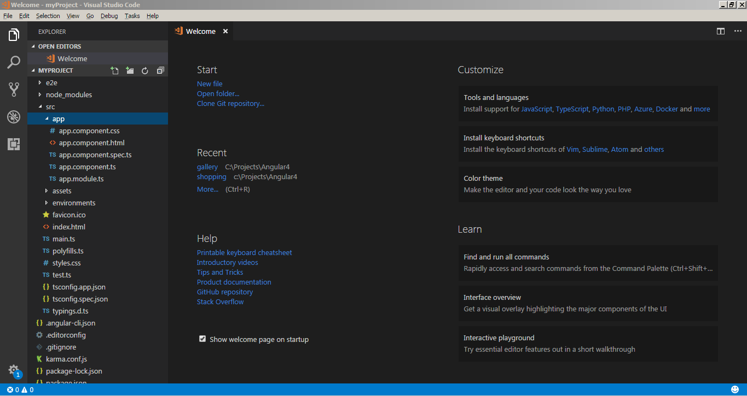
Task: Open Find and run all commands card
Action: (x=588, y=263)
